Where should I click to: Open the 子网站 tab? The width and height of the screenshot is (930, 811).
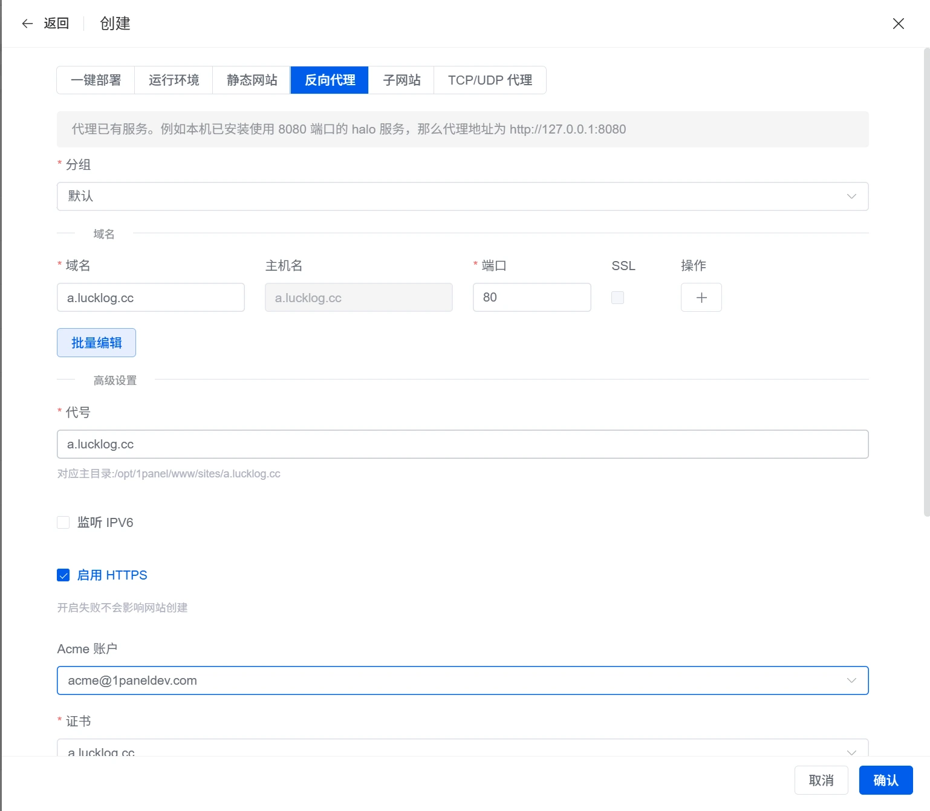point(402,80)
